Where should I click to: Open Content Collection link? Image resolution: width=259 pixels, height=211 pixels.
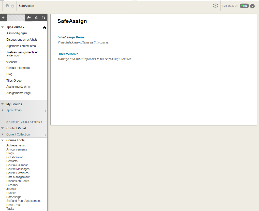point(18,134)
